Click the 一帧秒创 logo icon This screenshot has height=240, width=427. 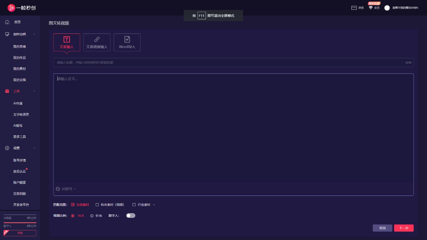[x=12, y=8]
